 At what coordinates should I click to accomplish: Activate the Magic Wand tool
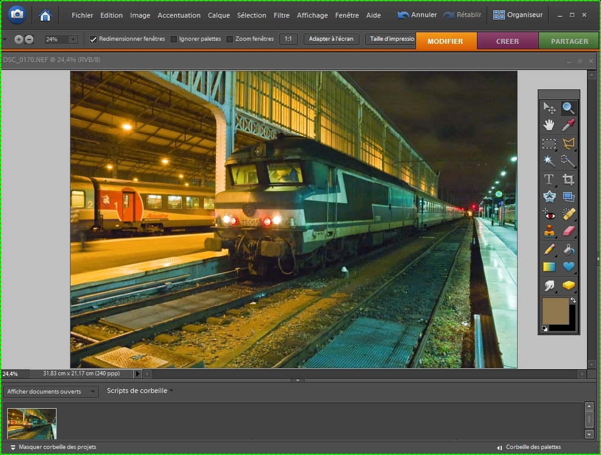coord(549,160)
